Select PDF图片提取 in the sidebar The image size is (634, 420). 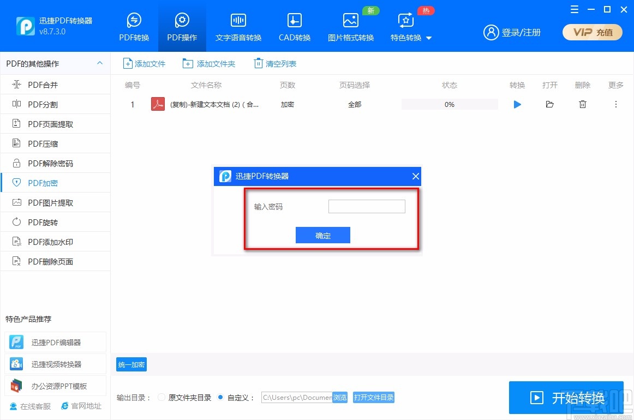tap(56, 202)
